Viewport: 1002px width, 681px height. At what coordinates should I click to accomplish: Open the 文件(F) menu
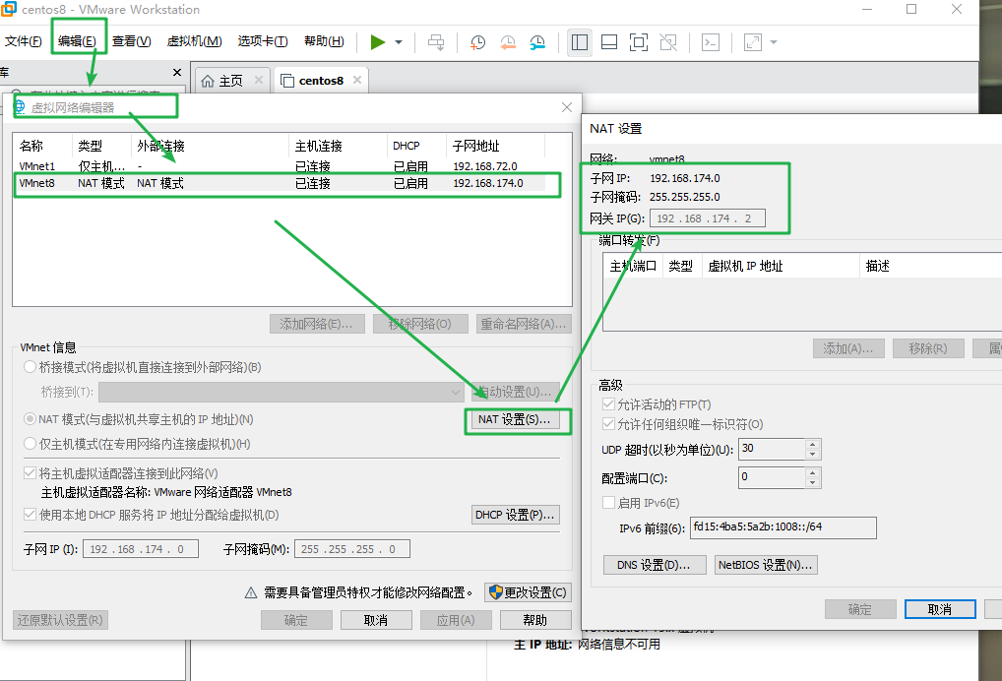[23, 41]
